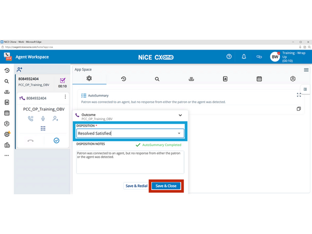Viewport: 312px width, 234px height.
Task: Click the notifications bell icon
Action: pos(243,57)
